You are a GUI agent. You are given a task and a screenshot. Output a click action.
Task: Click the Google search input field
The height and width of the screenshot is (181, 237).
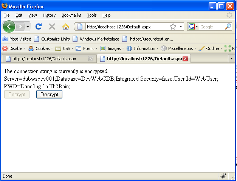pos(212,27)
